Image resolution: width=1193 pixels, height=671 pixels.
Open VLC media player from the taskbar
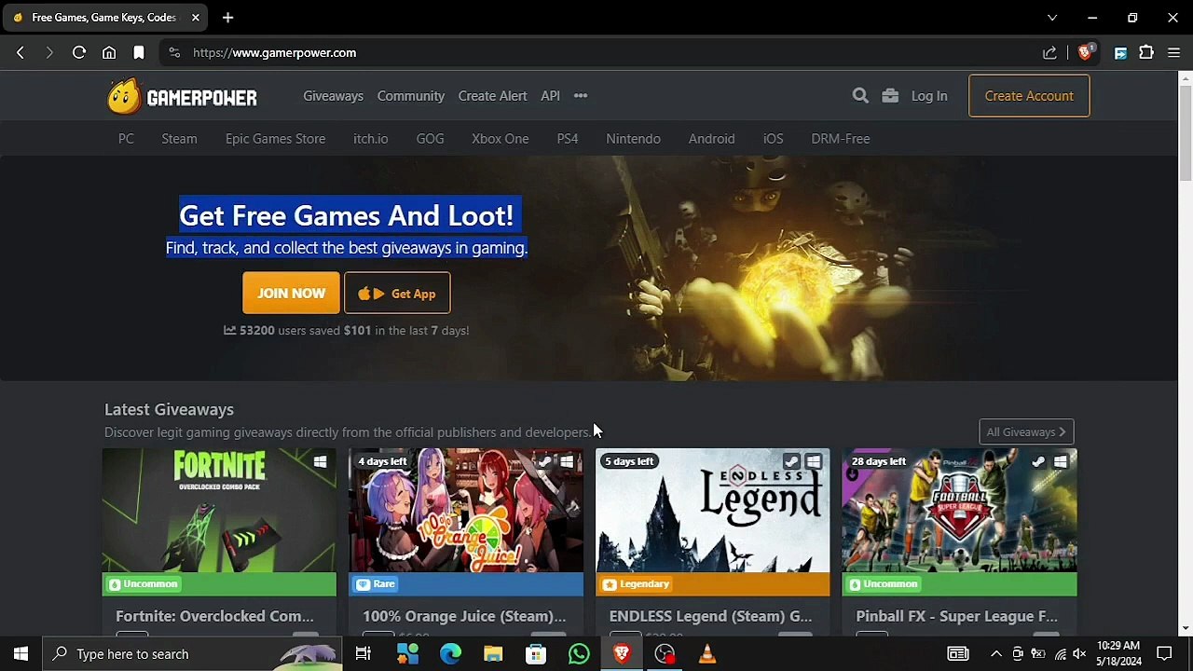coord(707,654)
